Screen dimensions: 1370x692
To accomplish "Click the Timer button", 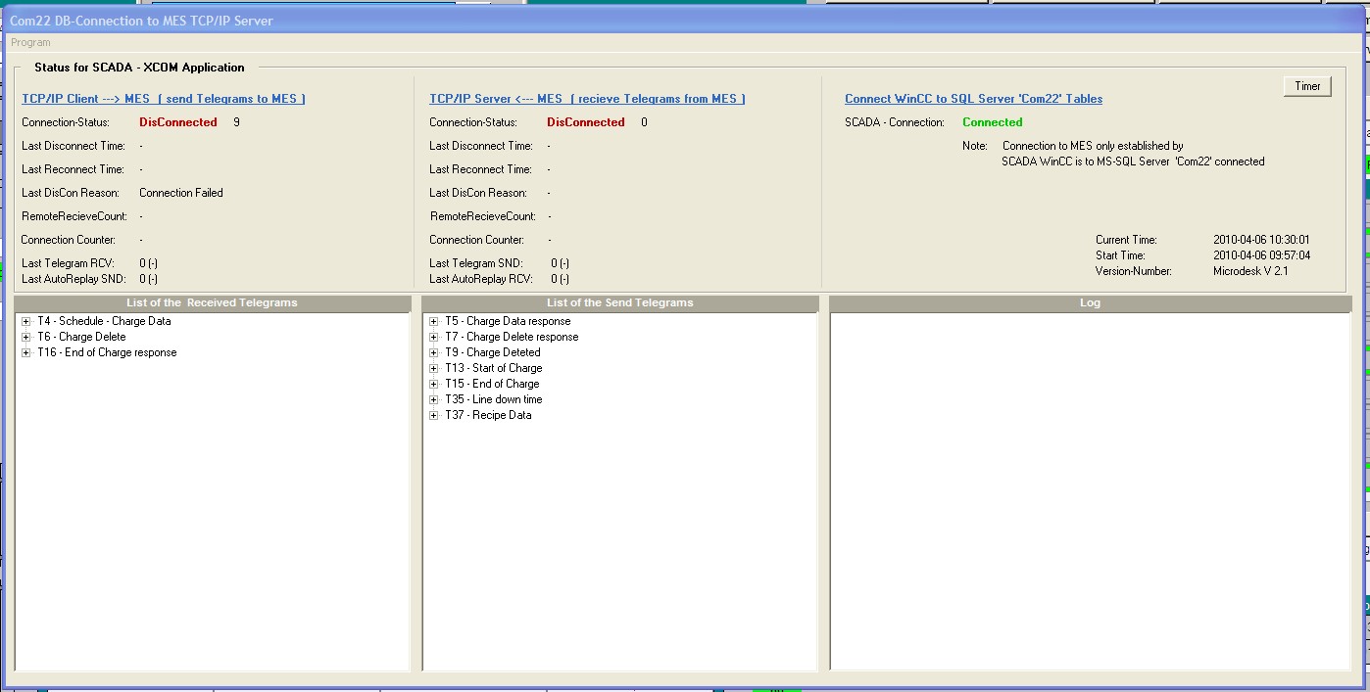I will tap(1307, 86).
